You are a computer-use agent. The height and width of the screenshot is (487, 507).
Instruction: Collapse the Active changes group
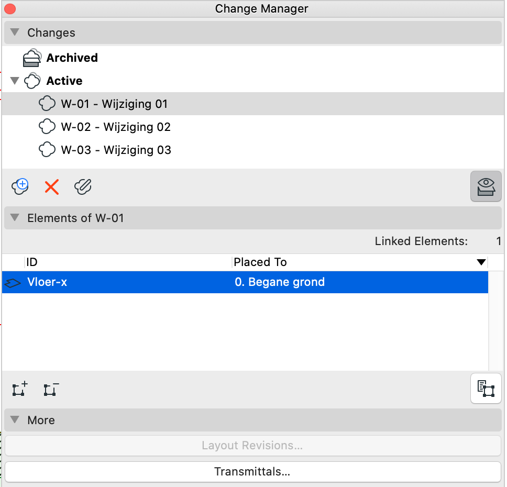point(15,81)
